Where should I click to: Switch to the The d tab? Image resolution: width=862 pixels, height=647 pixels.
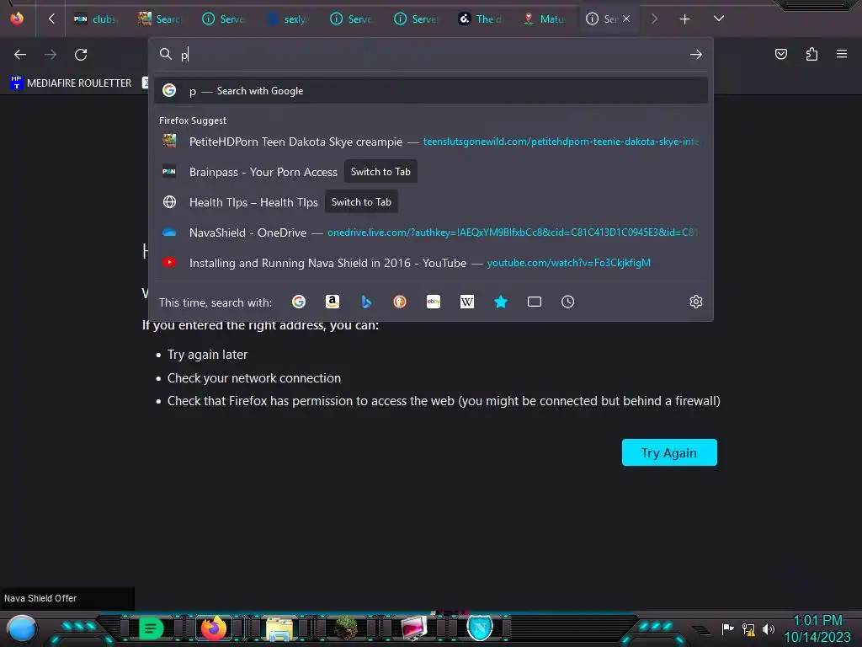point(479,19)
